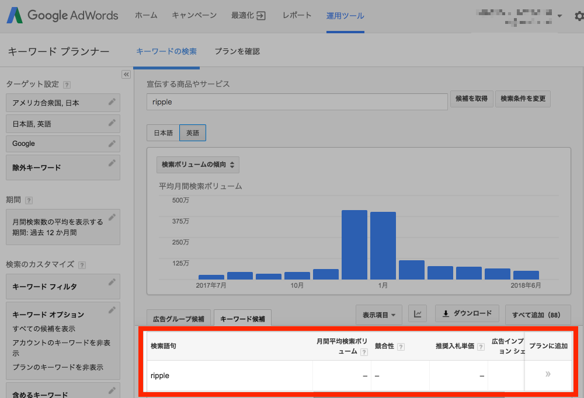584x398 pixels.
Task: Open help icon beside ターゲット設定
Action: point(67,85)
